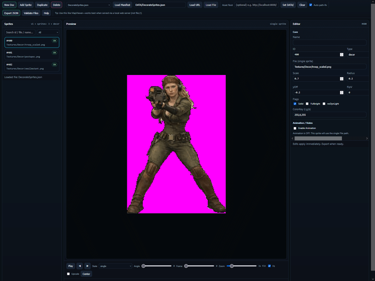
Task: Open the DecorateSprites.json manifest dropdown
Action: coord(88,5)
